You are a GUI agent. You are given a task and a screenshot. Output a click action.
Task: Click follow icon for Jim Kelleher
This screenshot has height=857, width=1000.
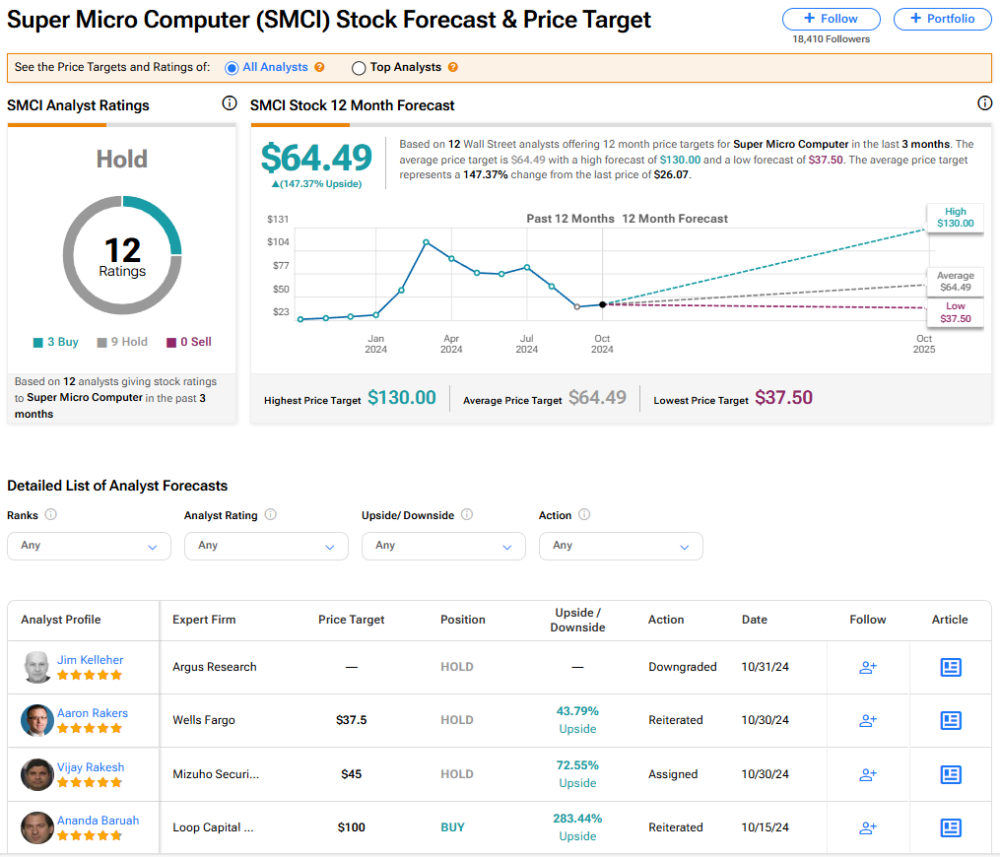pyautogui.click(x=868, y=667)
